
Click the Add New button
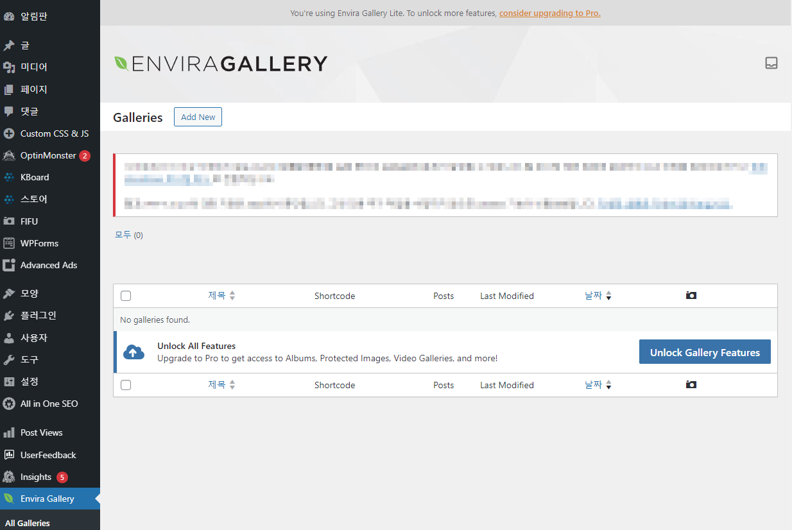[x=198, y=117]
